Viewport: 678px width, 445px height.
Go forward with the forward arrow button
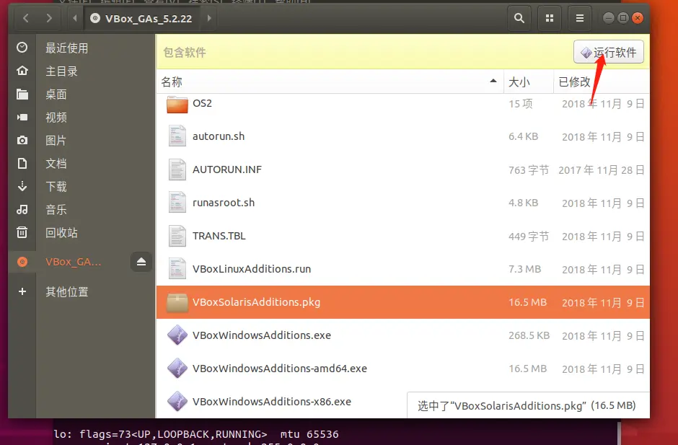click(x=49, y=18)
